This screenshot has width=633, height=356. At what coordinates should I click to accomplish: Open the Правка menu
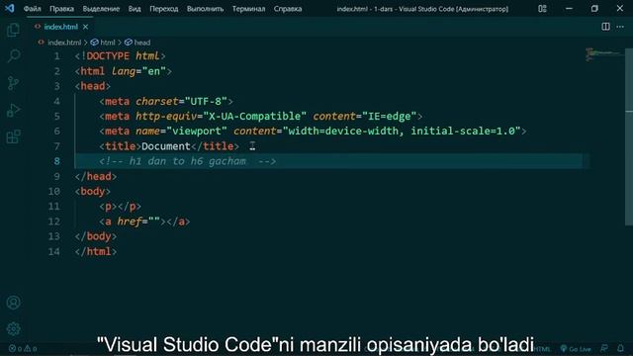[x=61, y=9]
